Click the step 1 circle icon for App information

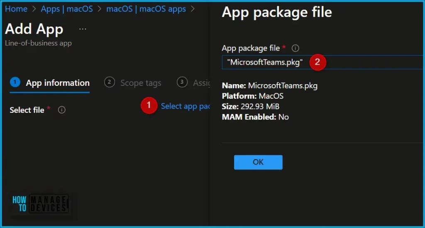coord(15,82)
